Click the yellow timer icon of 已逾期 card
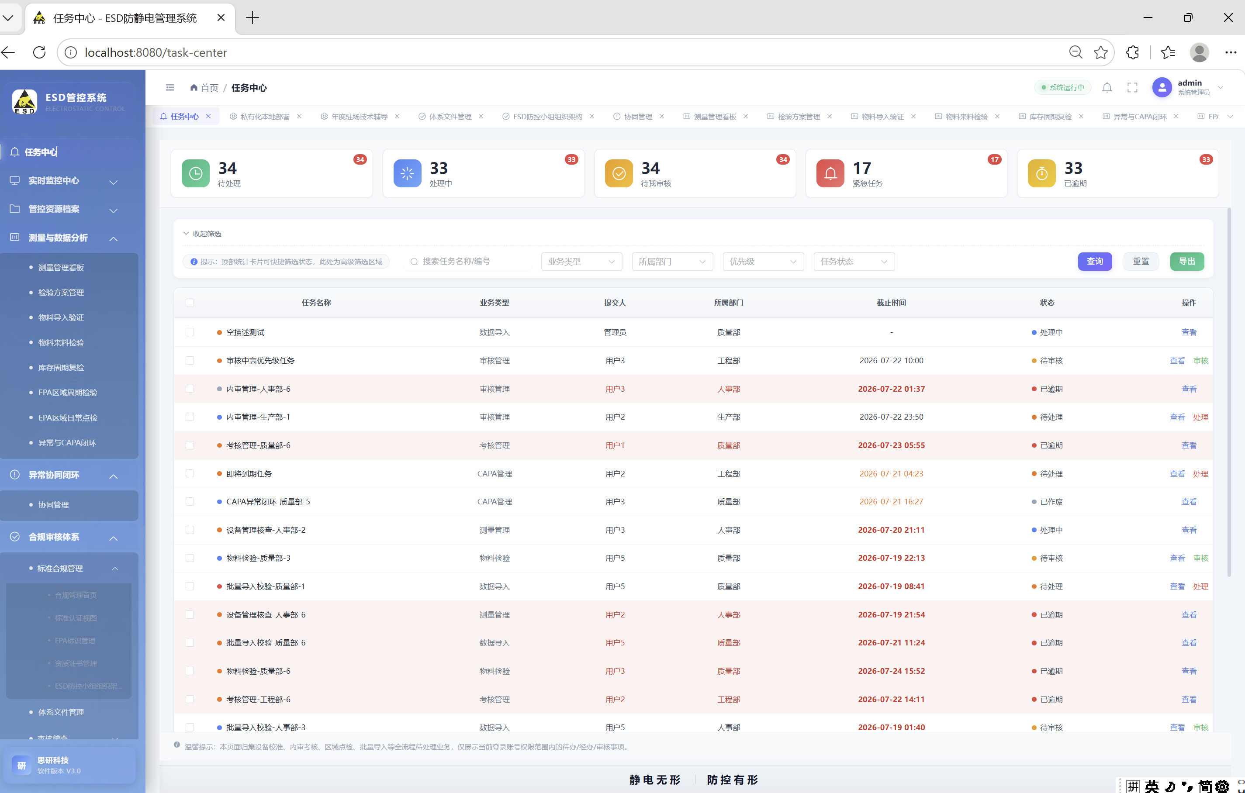Screen dimensions: 1245x793 coord(1041,173)
